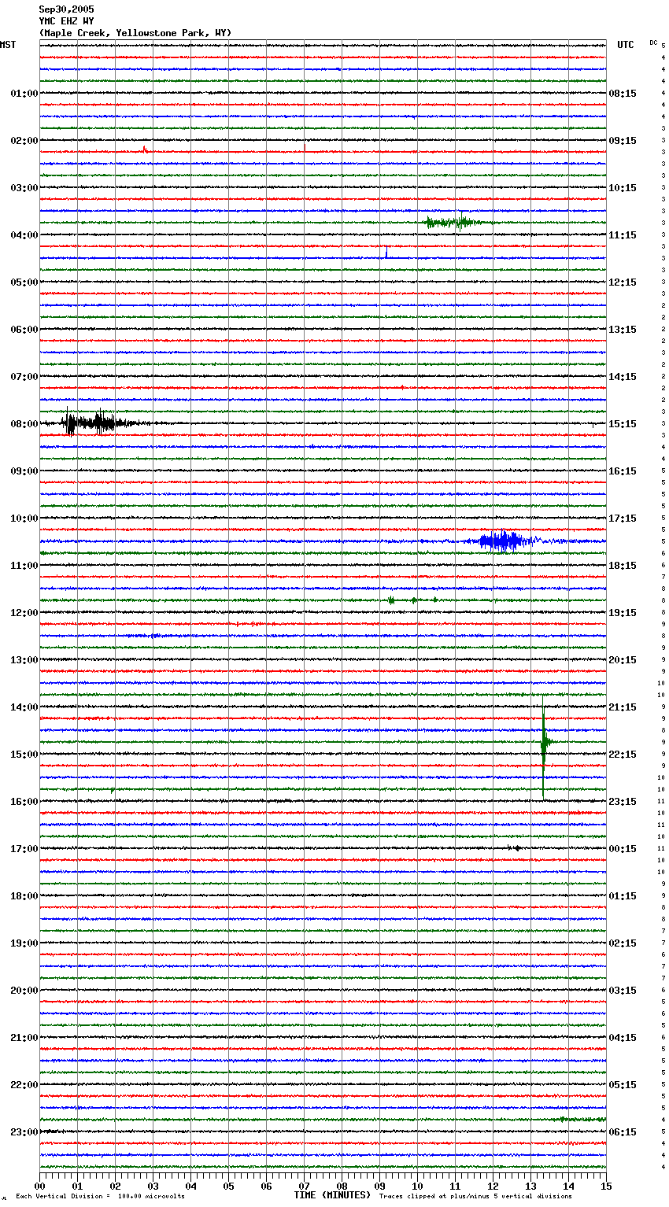Click the Traces clipped footnote text

pyautogui.click(x=475, y=1197)
